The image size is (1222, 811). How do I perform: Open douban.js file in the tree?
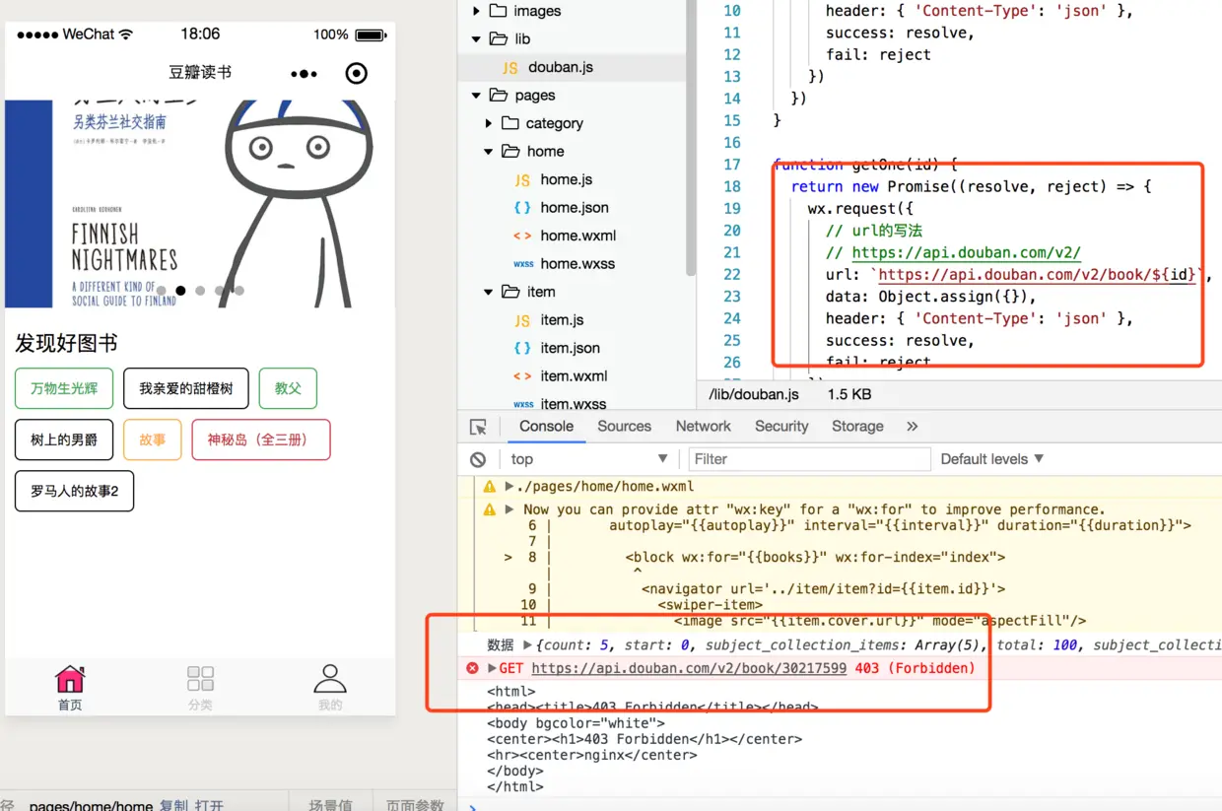tap(561, 67)
